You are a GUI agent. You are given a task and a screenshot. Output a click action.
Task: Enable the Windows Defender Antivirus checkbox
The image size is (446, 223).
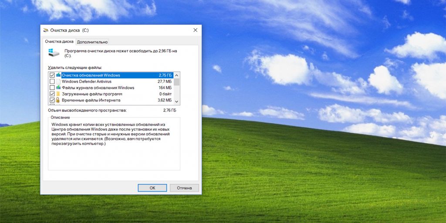(x=52, y=81)
